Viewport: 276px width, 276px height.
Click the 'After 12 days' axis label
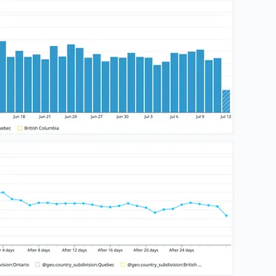[74, 250]
